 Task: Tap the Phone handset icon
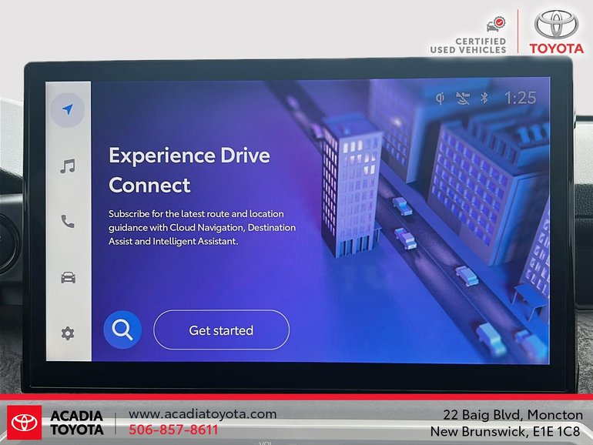[x=68, y=222]
